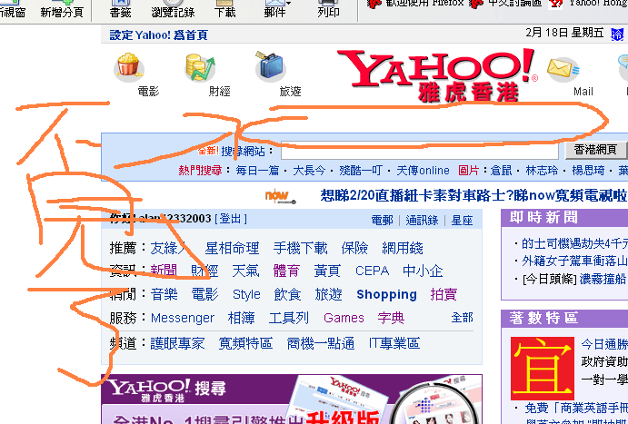The width and height of the screenshot is (628, 424).
Task: Open the 書籤 toolbar button
Action: pyautogui.click(x=120, y=9)
